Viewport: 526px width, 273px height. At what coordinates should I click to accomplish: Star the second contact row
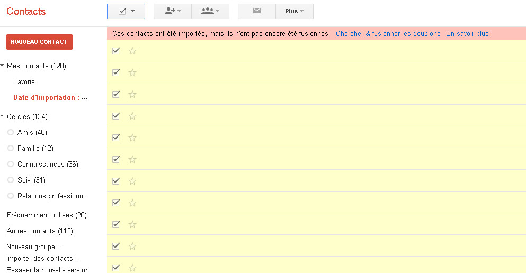pyautogui.click(x=132, y=72)
